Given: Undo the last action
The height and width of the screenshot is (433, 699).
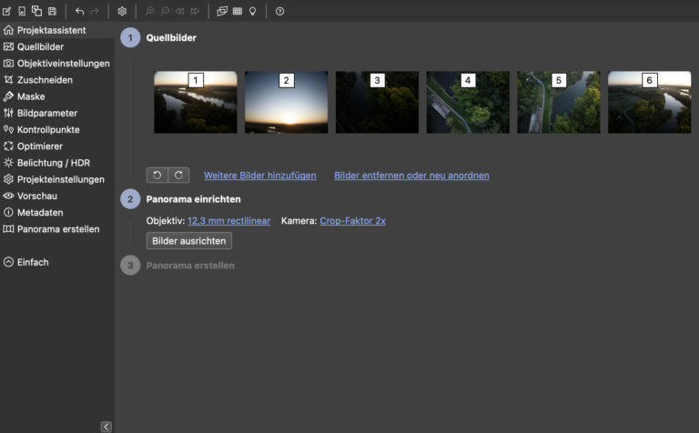Looking at the screenshot, I should pyautogui.click(x=79, y=11).
